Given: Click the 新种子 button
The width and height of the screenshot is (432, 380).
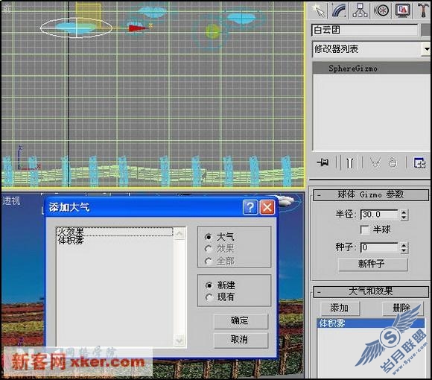Looking at the screenshot, I should click(372, 265).
